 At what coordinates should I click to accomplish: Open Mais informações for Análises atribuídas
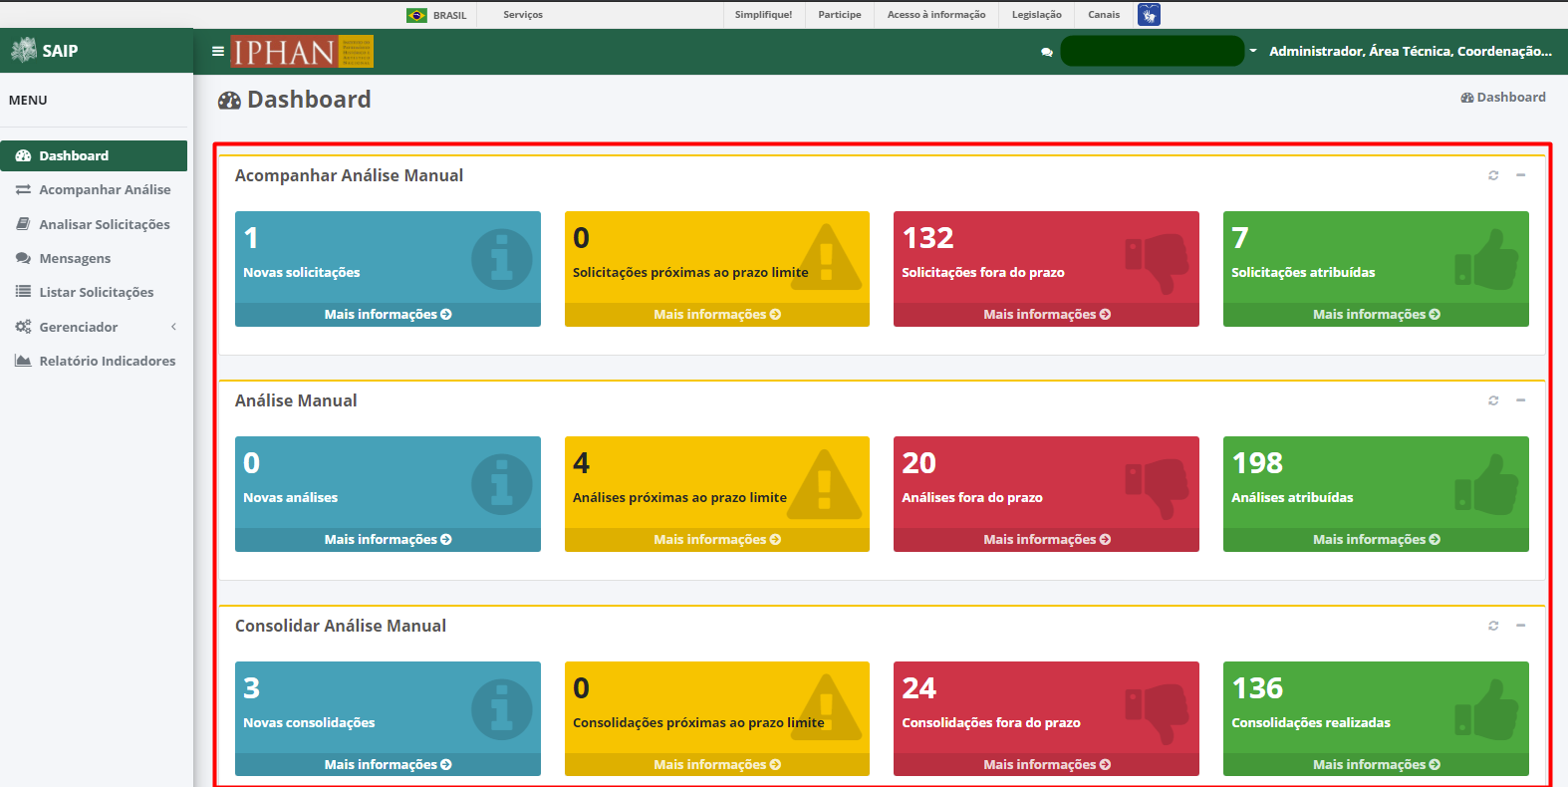(x=1376, y=540)
